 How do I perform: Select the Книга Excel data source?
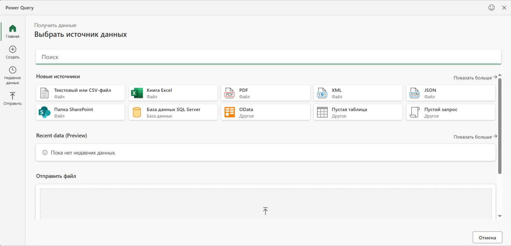173,93
